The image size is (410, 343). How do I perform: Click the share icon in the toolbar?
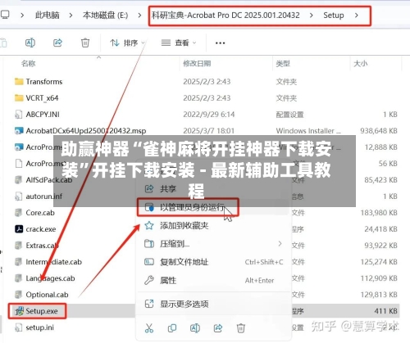(x=57, y=43)
